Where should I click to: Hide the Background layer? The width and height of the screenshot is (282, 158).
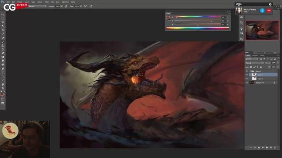pos(247,83)
